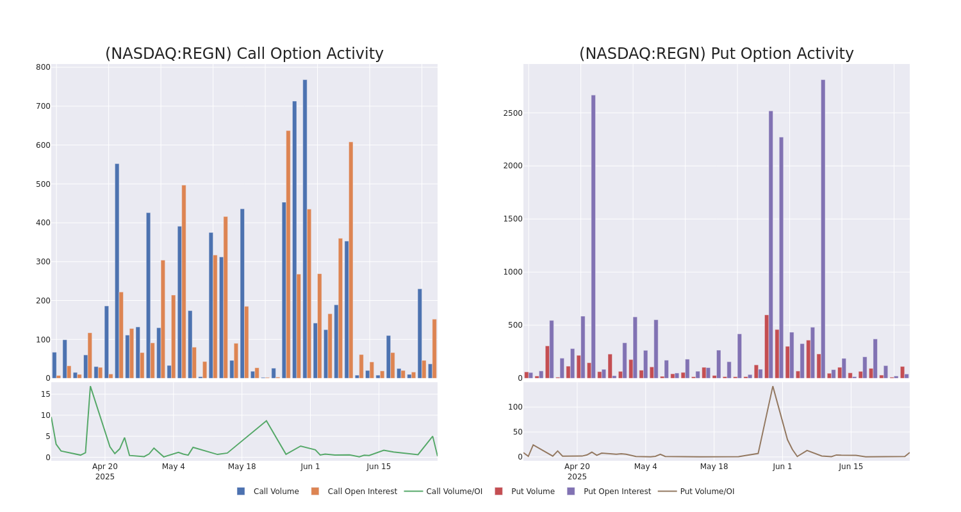Click 'Jun 15' date under put chart
This screenshot has height=512, width=961.
click(x=851, y=467)
